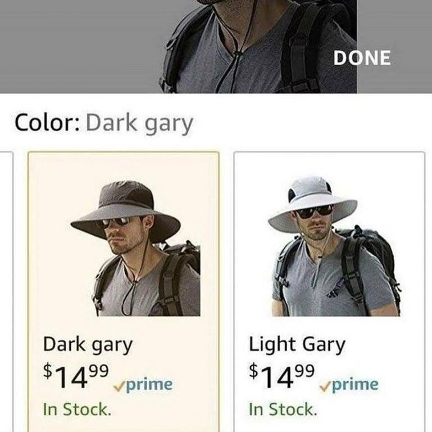Click the prime checkmark on Light Gary
The image size is (432, 432).
coord(325,387)
